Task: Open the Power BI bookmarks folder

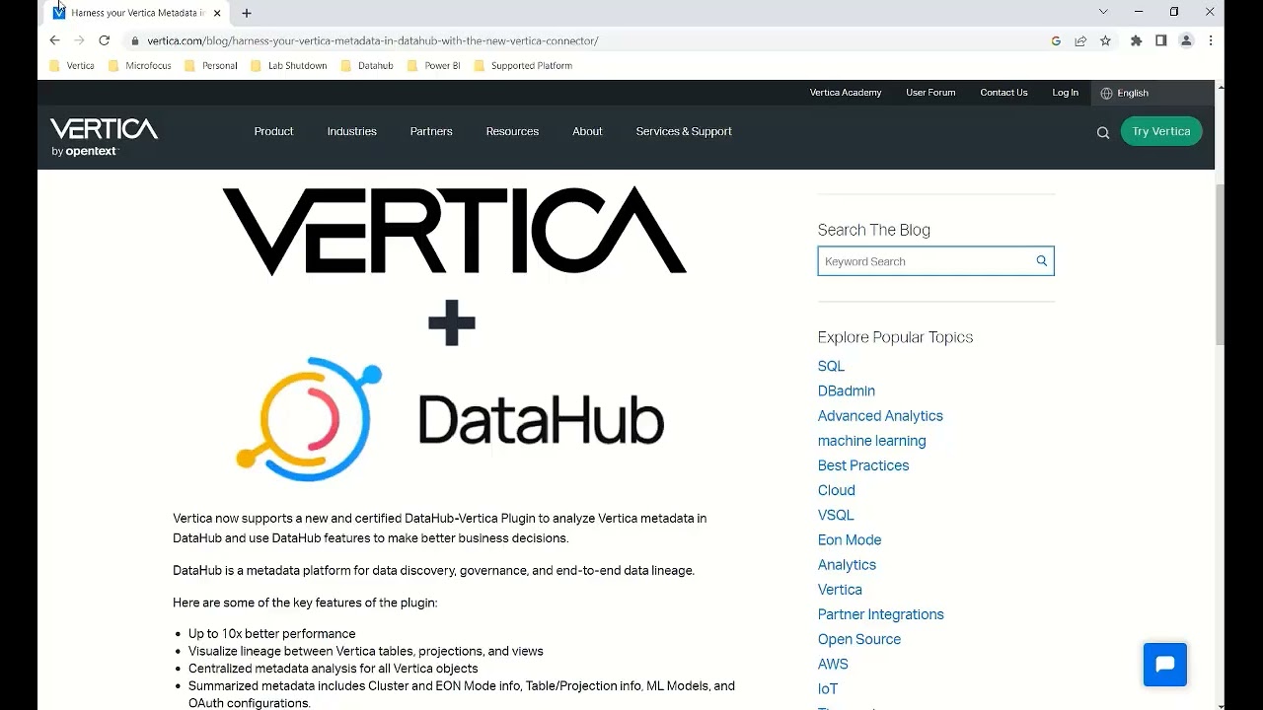Action: pos(433,66)
